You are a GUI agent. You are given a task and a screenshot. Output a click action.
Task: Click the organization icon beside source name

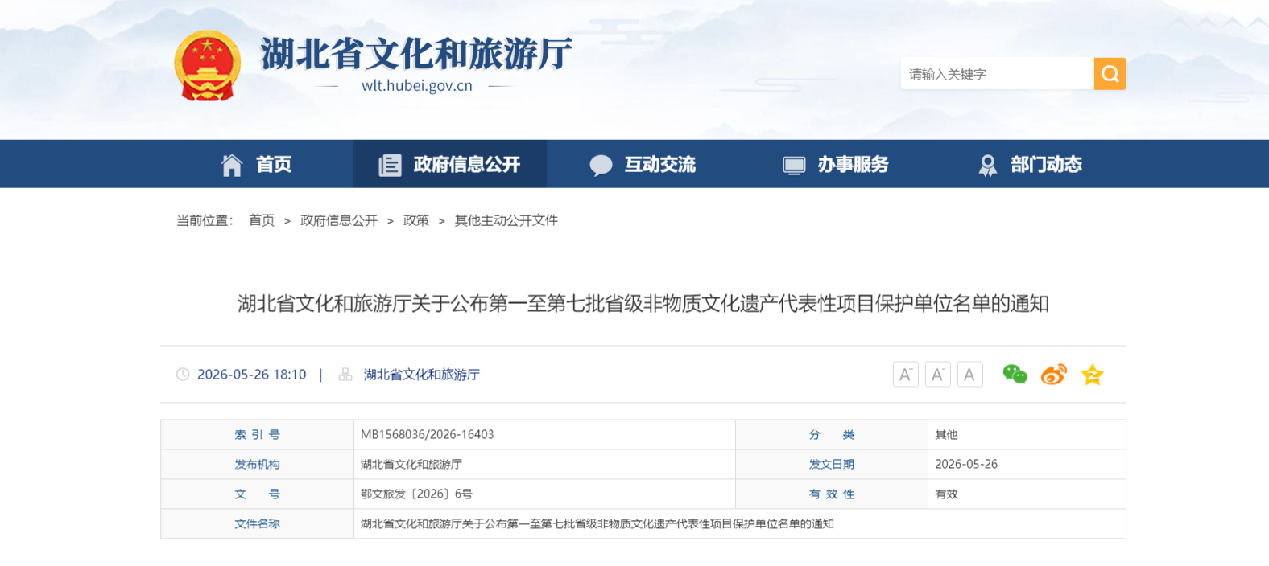point(345,375)
